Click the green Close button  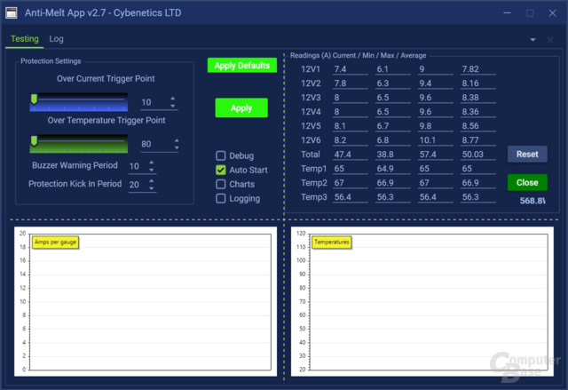click(527, 182)
